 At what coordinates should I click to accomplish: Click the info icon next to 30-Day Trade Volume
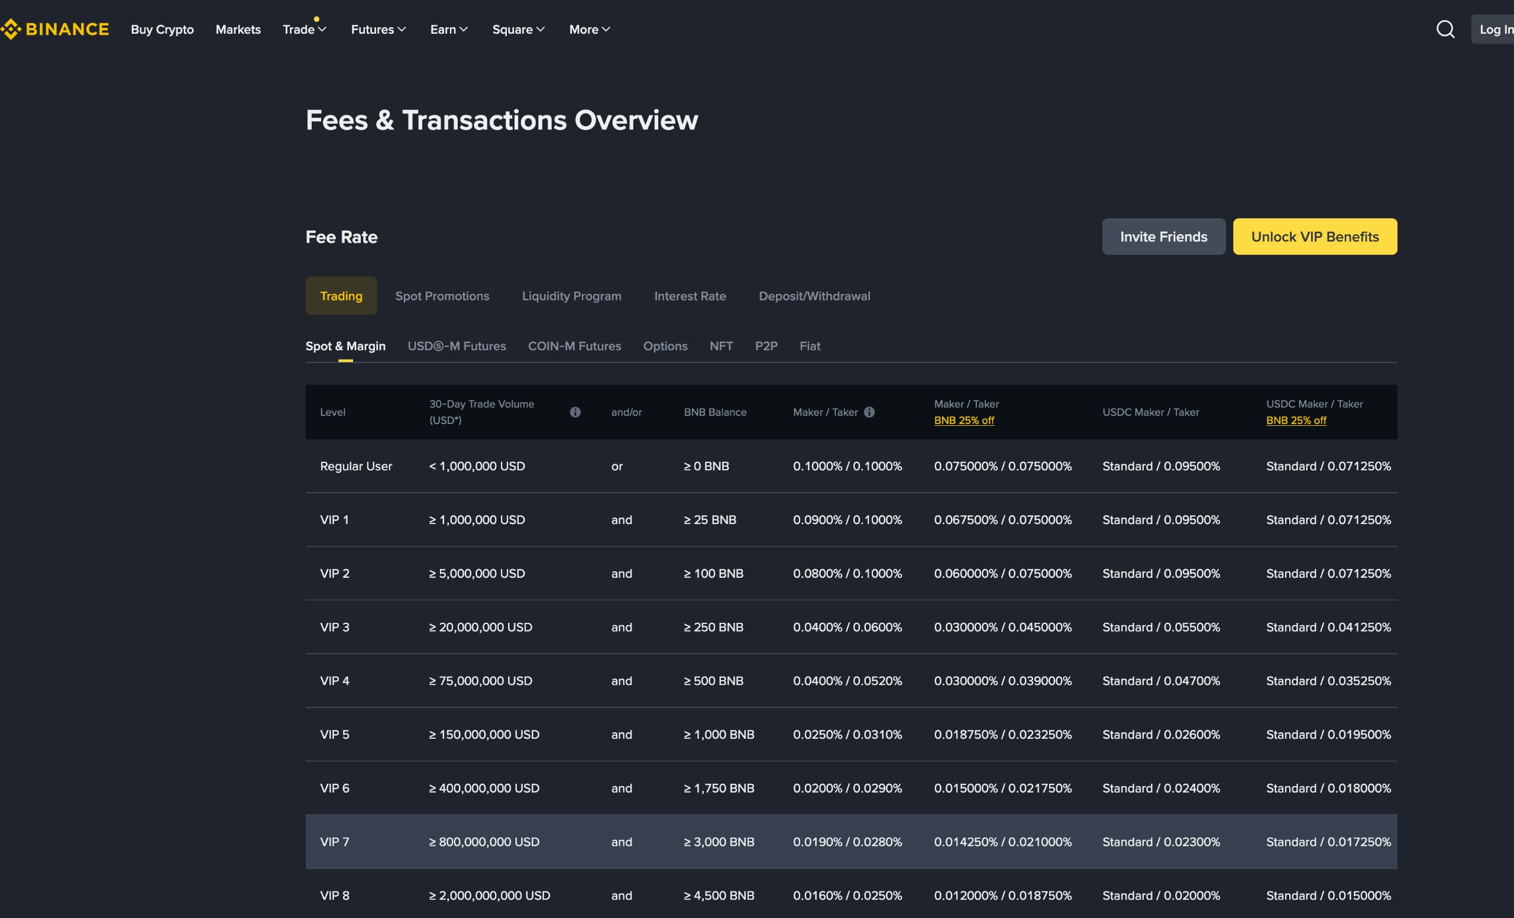[x=575, y=412]
